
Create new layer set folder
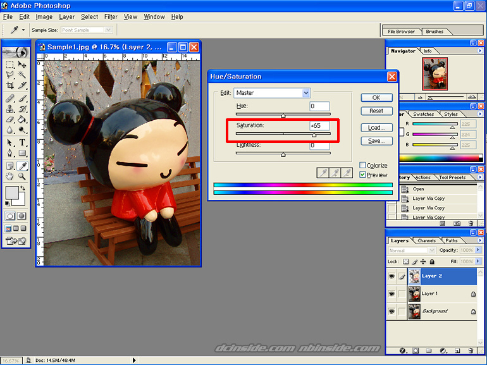429,350
